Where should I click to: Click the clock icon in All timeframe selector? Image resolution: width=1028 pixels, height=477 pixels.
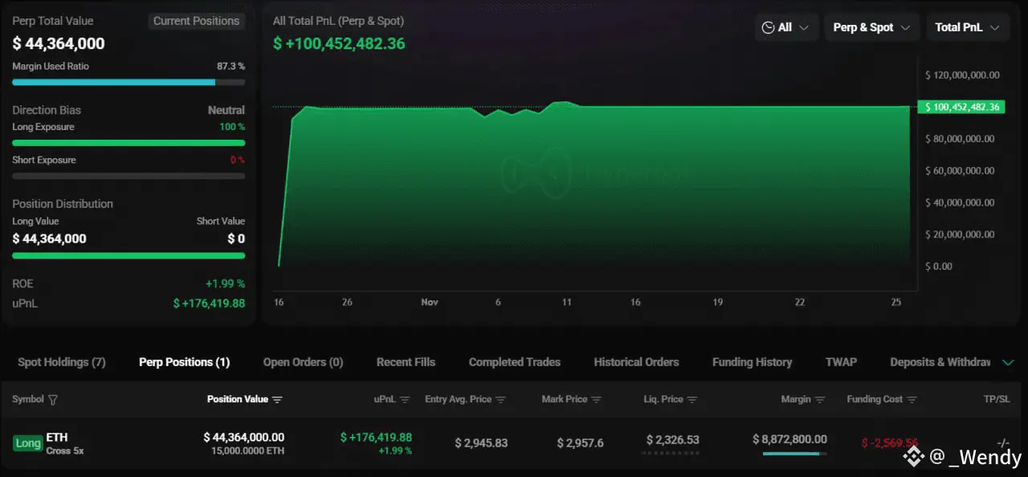click(768, 27)
